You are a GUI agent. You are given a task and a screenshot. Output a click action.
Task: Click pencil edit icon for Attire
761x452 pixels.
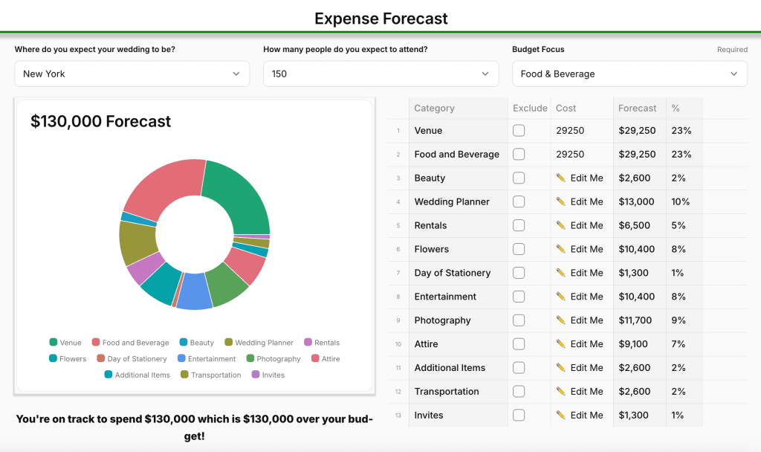(560, 344)
